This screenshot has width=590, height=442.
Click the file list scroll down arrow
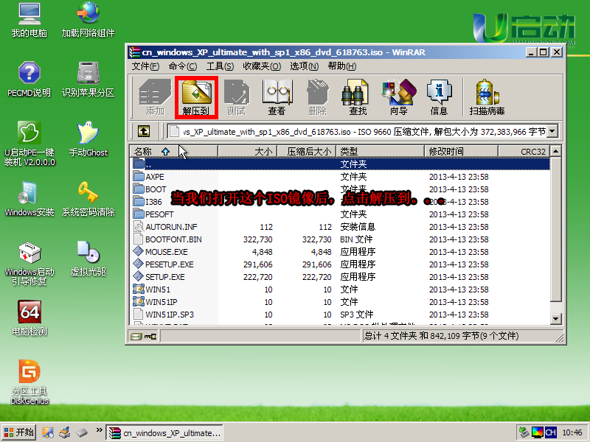click(x=556, y=319)
